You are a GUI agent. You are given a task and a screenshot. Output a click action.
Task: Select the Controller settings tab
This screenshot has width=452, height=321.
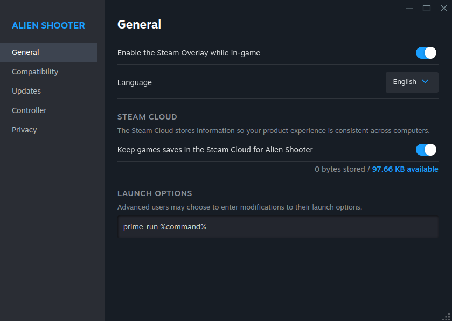(x=29, y=110)
